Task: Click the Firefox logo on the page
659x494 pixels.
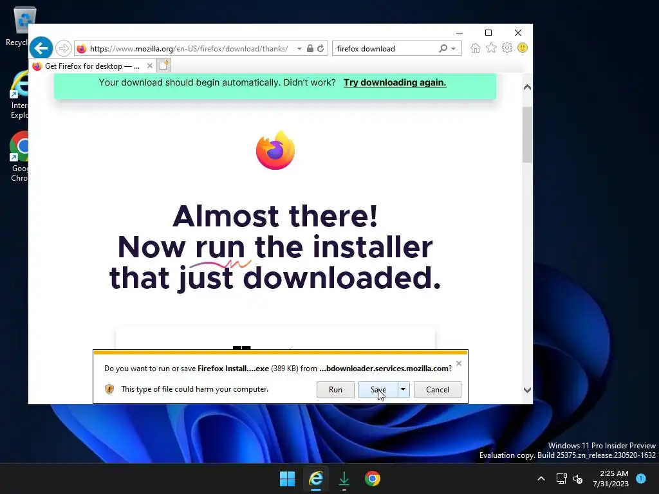Action: click(275, 150)
